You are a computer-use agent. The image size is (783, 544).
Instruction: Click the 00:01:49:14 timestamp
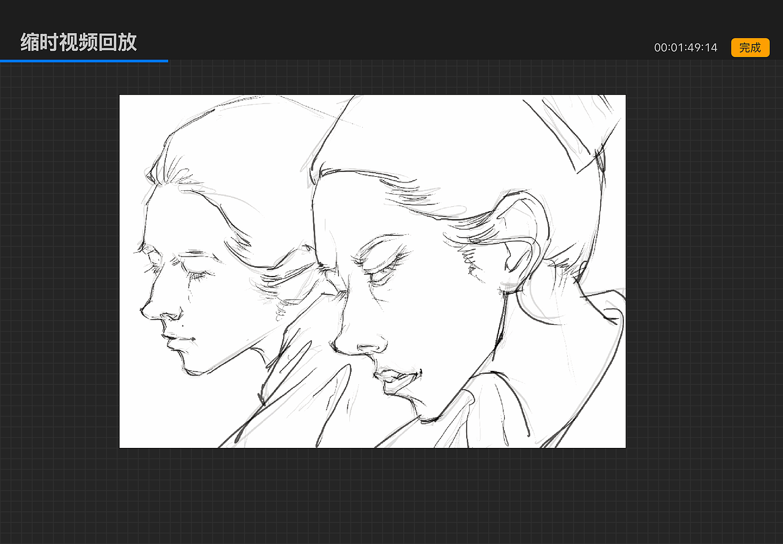[x=686, y=48]
